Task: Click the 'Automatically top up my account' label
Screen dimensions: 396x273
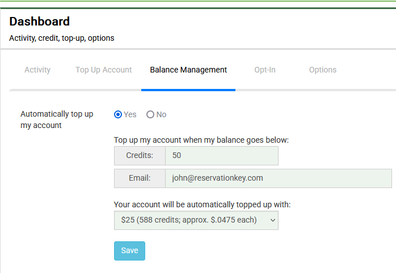Action: (56, 120)
